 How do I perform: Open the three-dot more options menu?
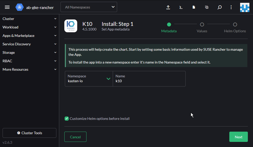coord(231,7)
